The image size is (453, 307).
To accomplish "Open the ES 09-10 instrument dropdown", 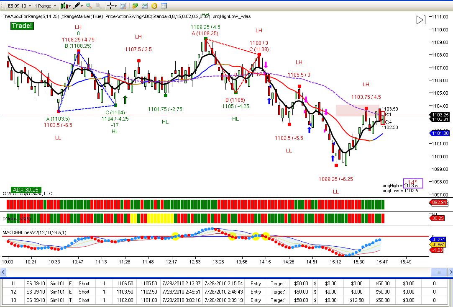I will point(19,6).
